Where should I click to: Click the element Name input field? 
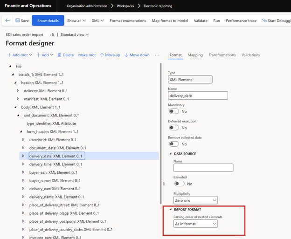(x=198, y=96)
